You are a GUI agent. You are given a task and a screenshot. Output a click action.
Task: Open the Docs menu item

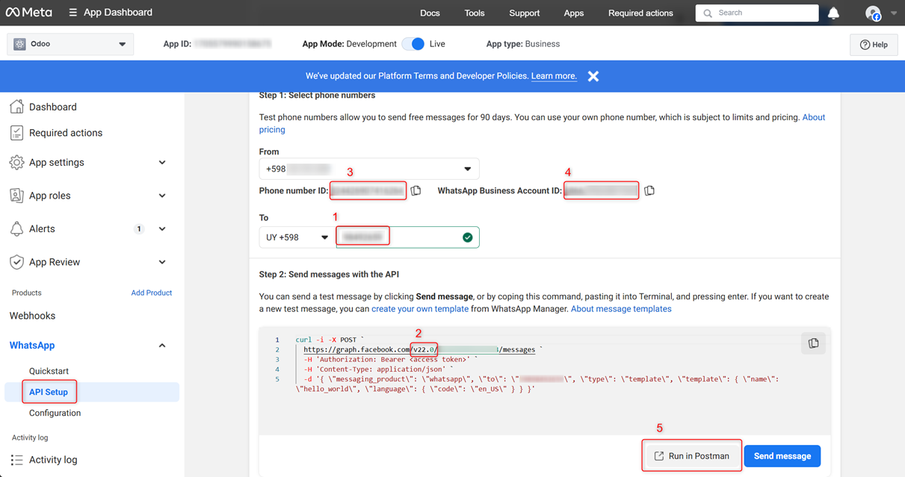tap(430, 13)
